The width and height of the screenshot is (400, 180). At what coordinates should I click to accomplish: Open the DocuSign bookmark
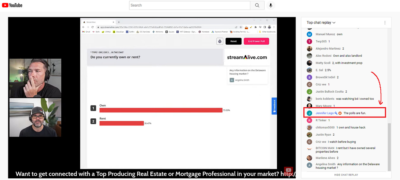pos(118,32)
